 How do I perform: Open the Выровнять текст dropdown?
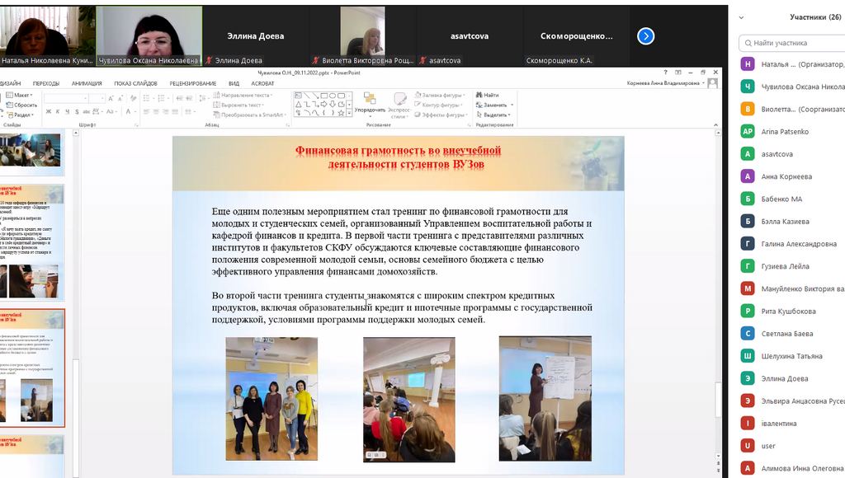click(x=240, y=105)
